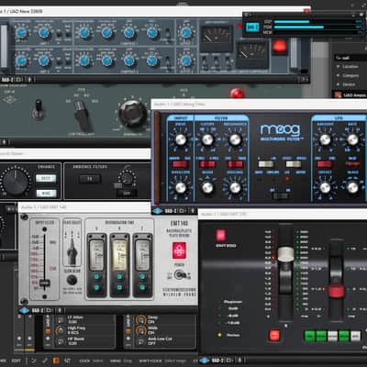Toggle the orange button beside High Freq

point(48,331)
